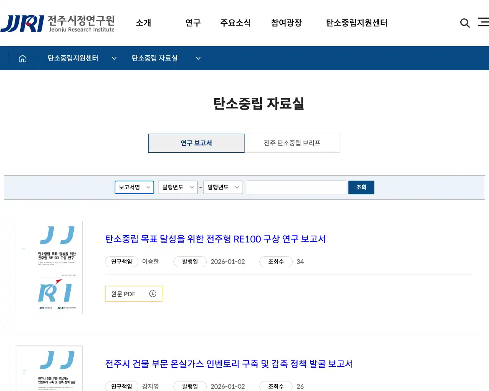489x391 pixels.
Task: Click 조회수 label in 온실가스 report
Action: pos(276,386)
